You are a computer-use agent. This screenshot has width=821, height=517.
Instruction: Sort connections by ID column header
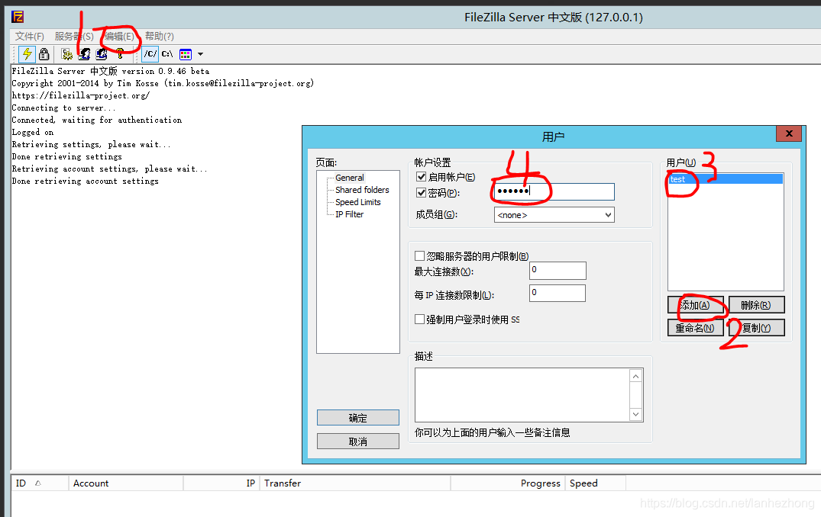coord(40,483)
